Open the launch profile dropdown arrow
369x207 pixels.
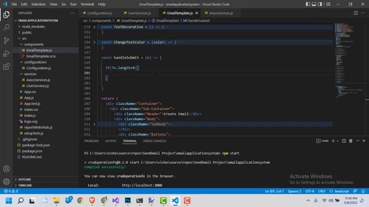coord(337,141)
